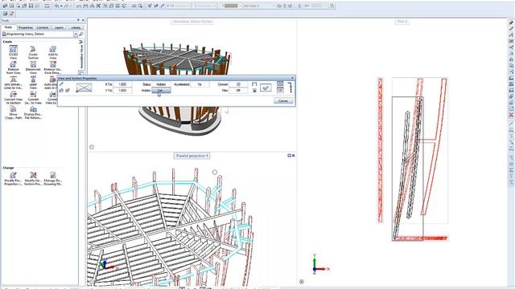Select the Manage Reference Drawing Files tool
This screenshot has height=289, width=515.
(x=52, y=179)
